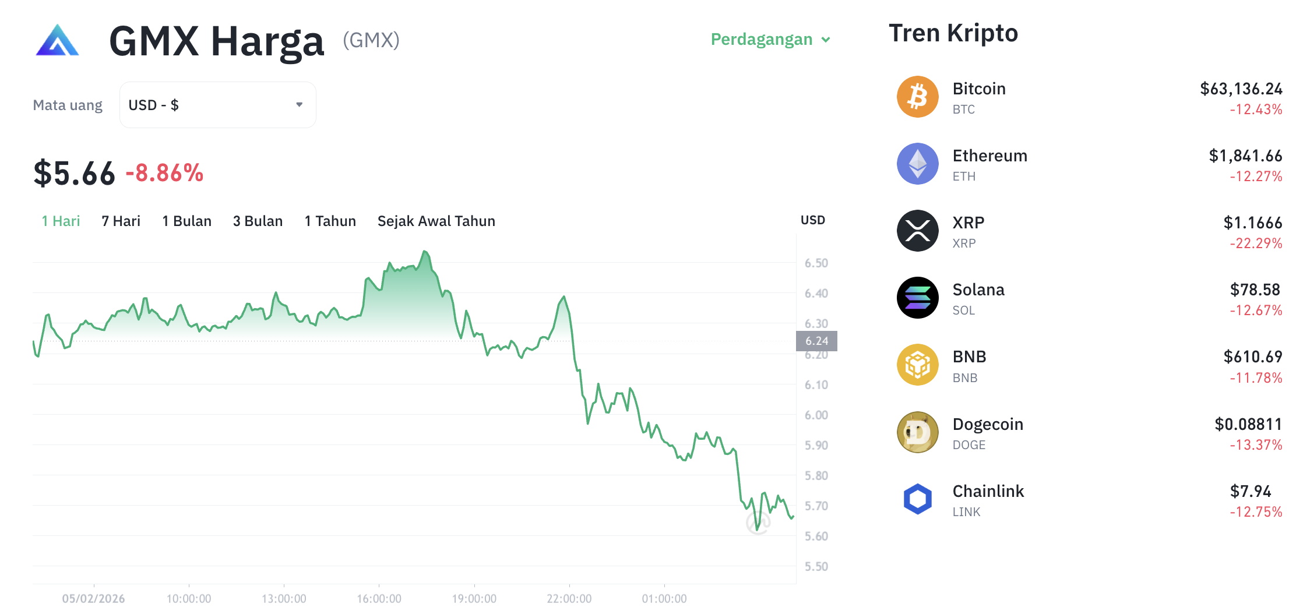Click the 6.24 price marker on chart axis
1289x607 pixels.
[x=816, y=341]
